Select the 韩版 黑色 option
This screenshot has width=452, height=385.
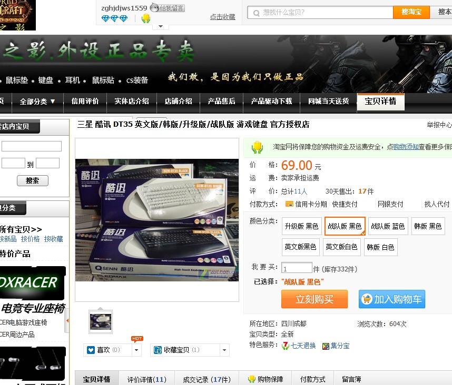pos(428,226)
